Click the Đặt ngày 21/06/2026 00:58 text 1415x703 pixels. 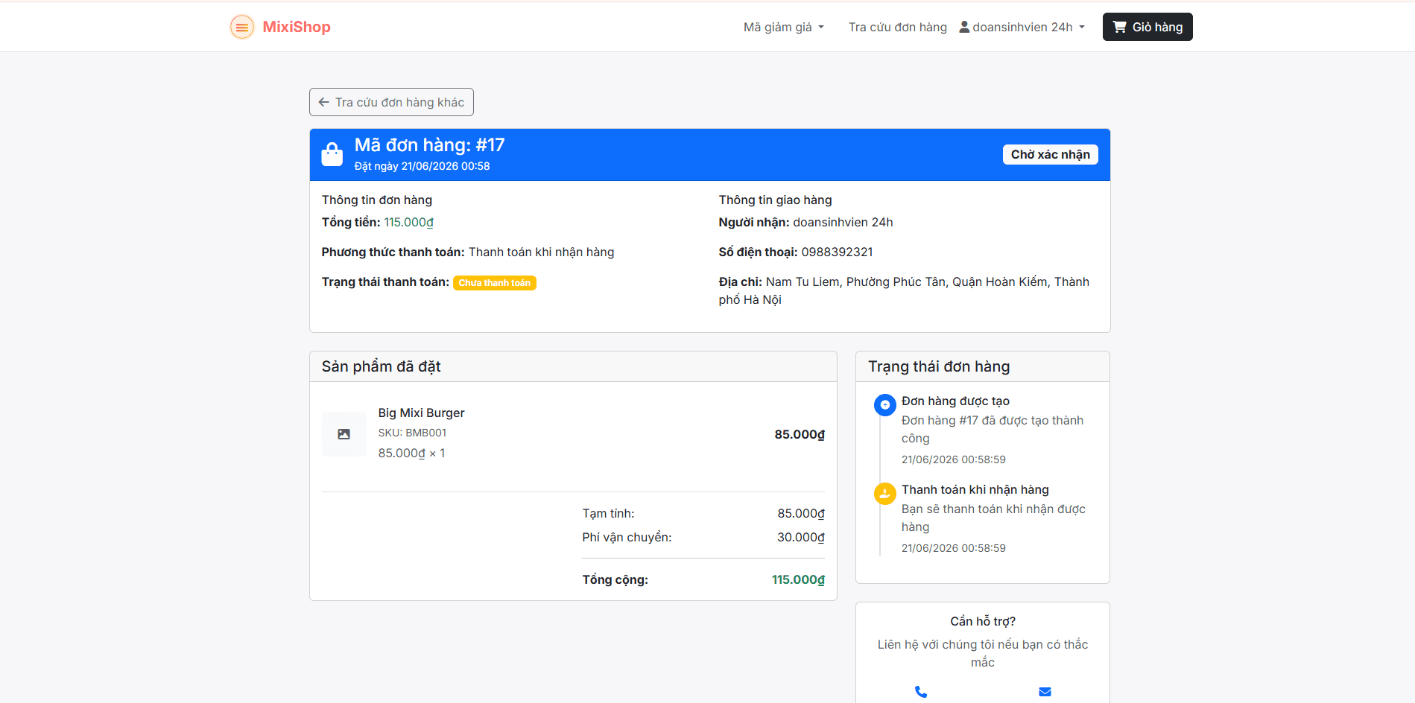pyautogui.click(x=422, y=166)
